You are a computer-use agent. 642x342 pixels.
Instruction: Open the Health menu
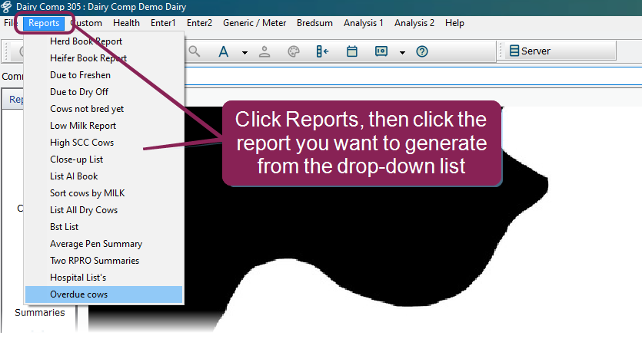(126, 23)
